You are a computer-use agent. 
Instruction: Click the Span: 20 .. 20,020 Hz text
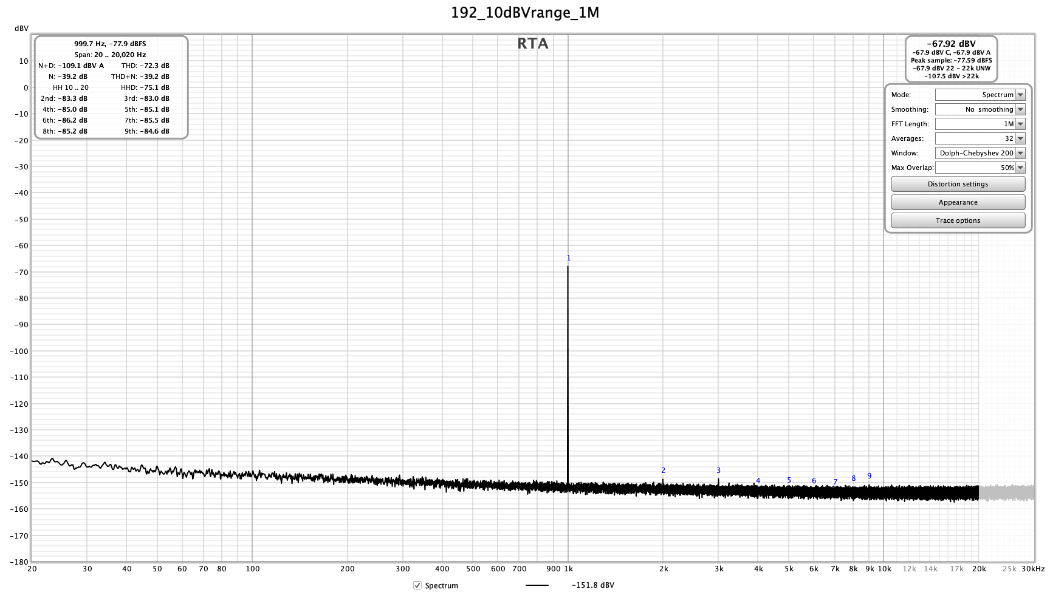(110, 55)
